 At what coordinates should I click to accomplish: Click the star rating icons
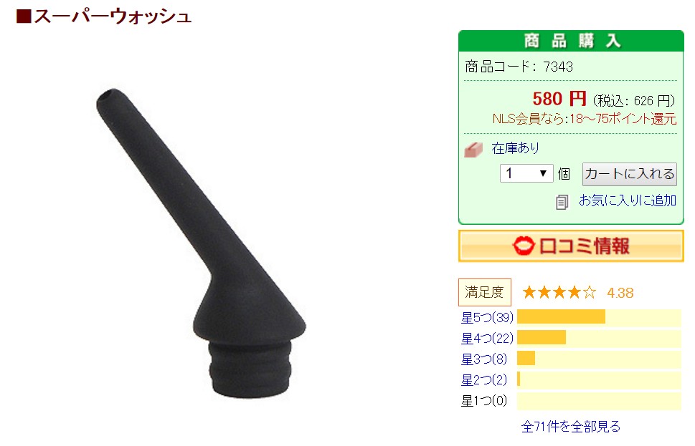tap(559, 293)
